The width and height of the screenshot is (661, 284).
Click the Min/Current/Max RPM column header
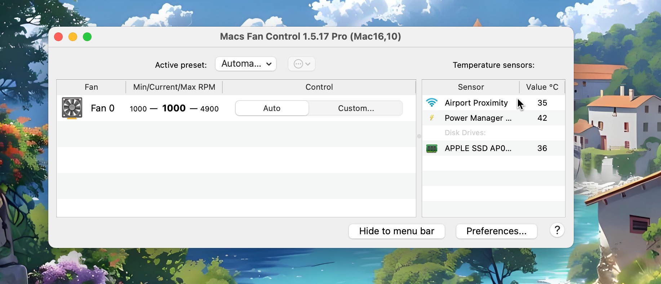click(x=174, y=87)
